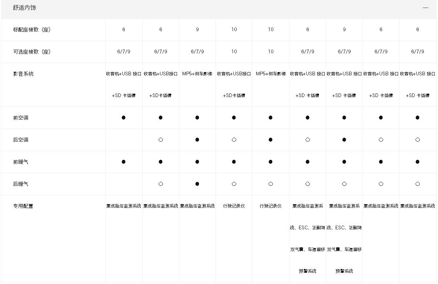Click the ESC 专用配置 text in the 9-seat column
This screenshot has height=284, width=438.
click(344, 238)
